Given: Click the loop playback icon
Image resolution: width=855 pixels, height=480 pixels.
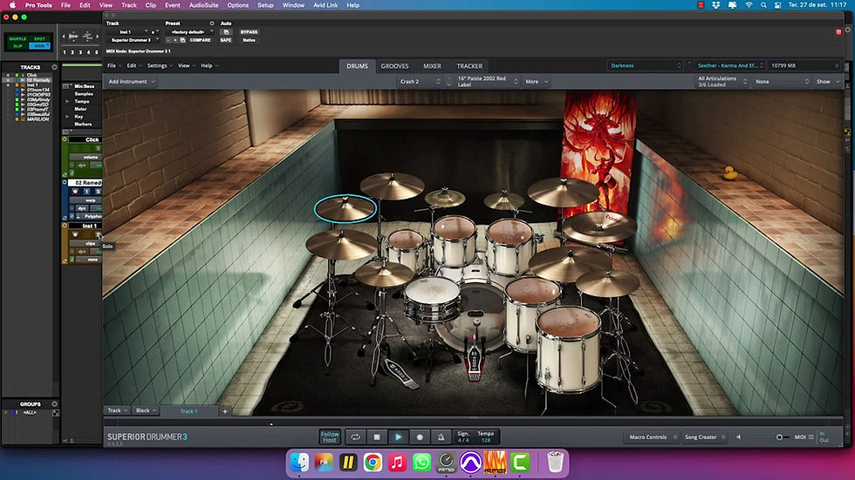Looking at the screenshot, I should point(356,437).
